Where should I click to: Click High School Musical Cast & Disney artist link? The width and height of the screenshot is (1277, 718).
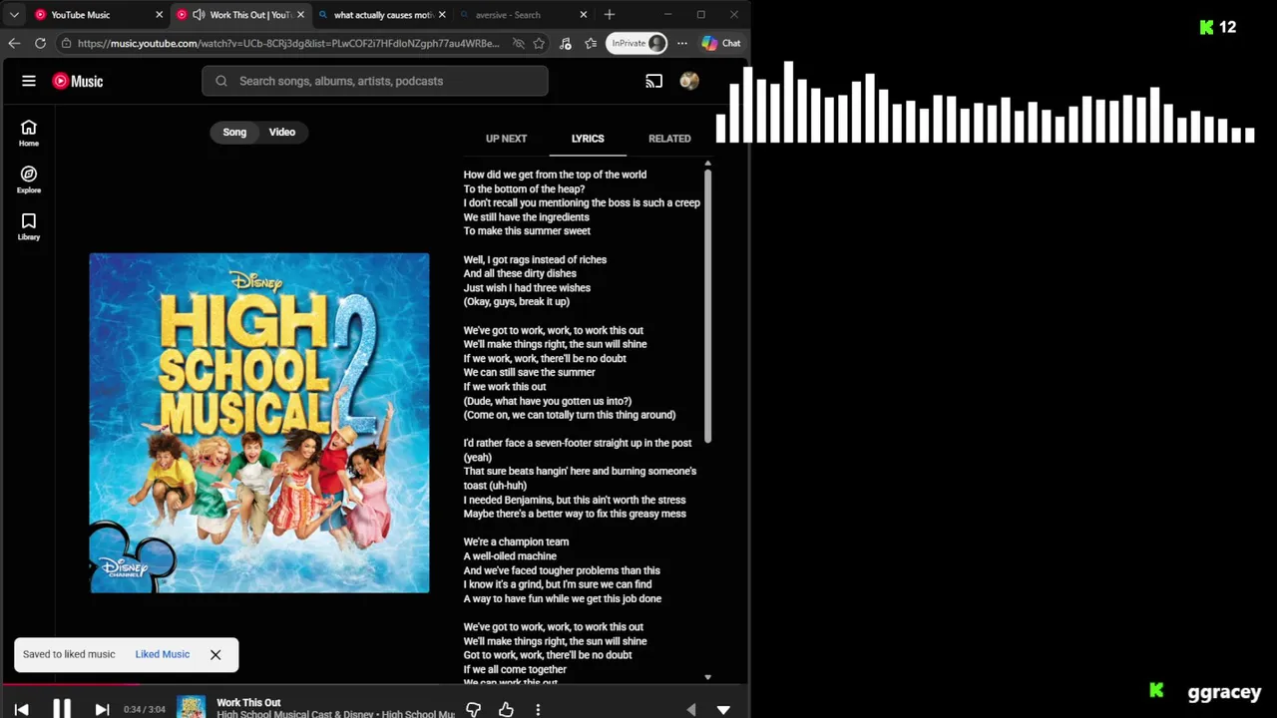[x=295, y=714]
